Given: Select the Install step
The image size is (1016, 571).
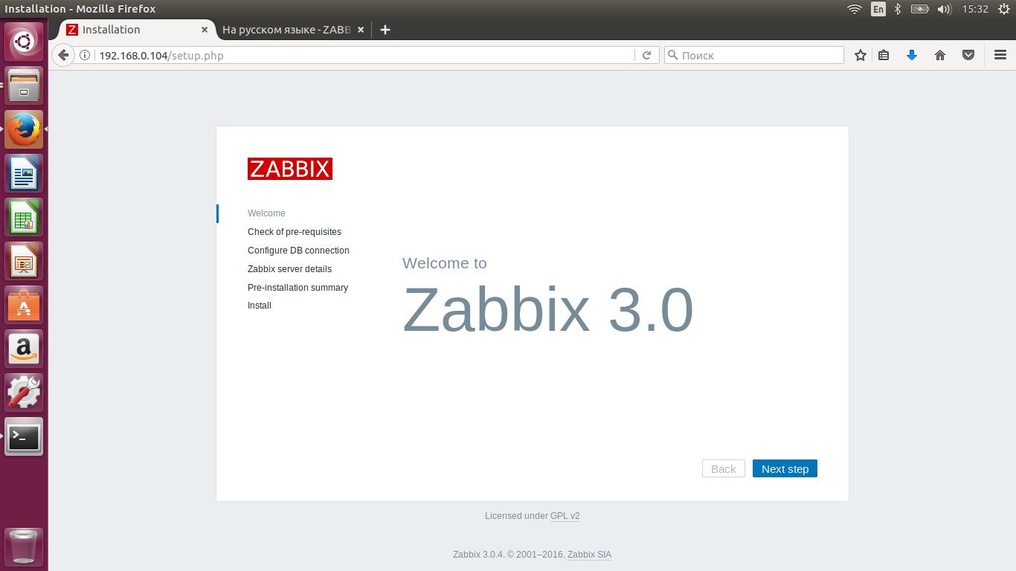Looking at the screenshot, I should 260,306.
